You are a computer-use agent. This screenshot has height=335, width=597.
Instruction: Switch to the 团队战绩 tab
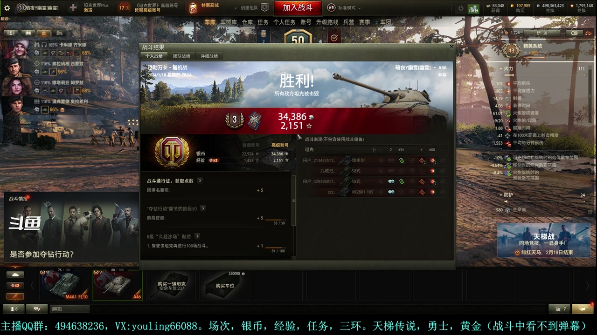pos(181,56)
